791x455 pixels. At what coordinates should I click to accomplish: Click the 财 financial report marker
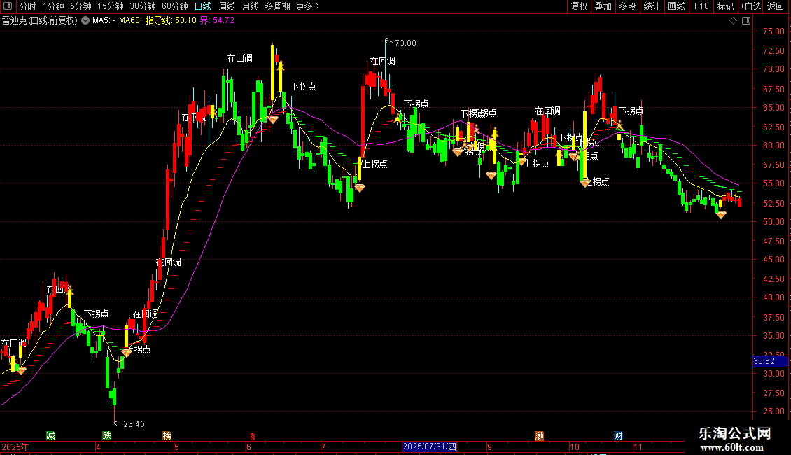[619, 436]
